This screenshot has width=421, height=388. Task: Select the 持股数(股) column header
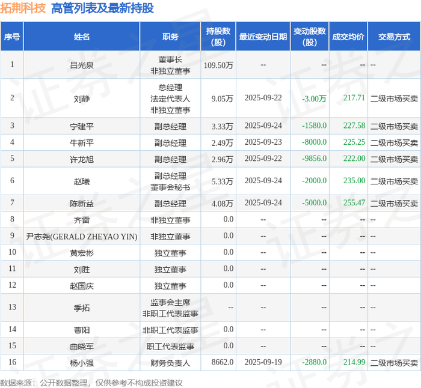coord(218,37)
